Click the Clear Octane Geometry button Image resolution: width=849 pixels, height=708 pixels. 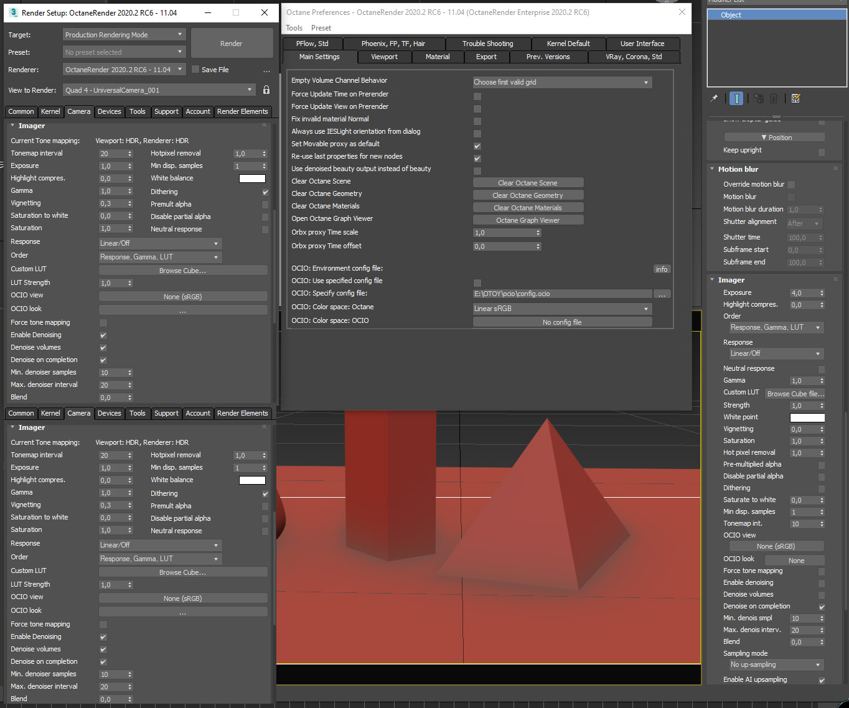coord(528,195)
